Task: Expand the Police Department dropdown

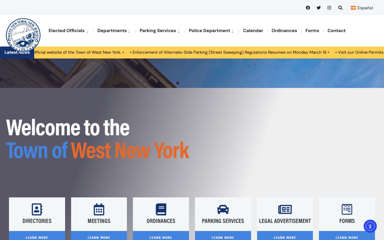Action: tap(211, 31)
